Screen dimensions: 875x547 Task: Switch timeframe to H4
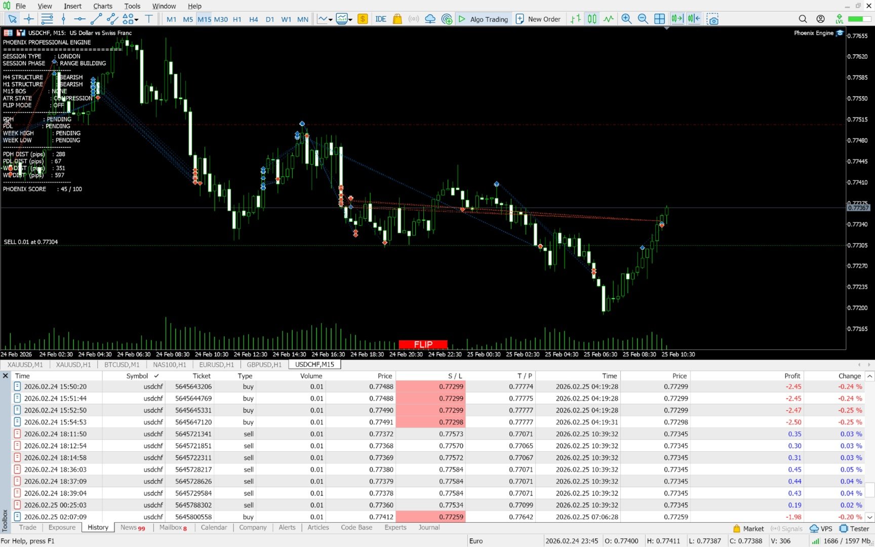click(254, 19)
